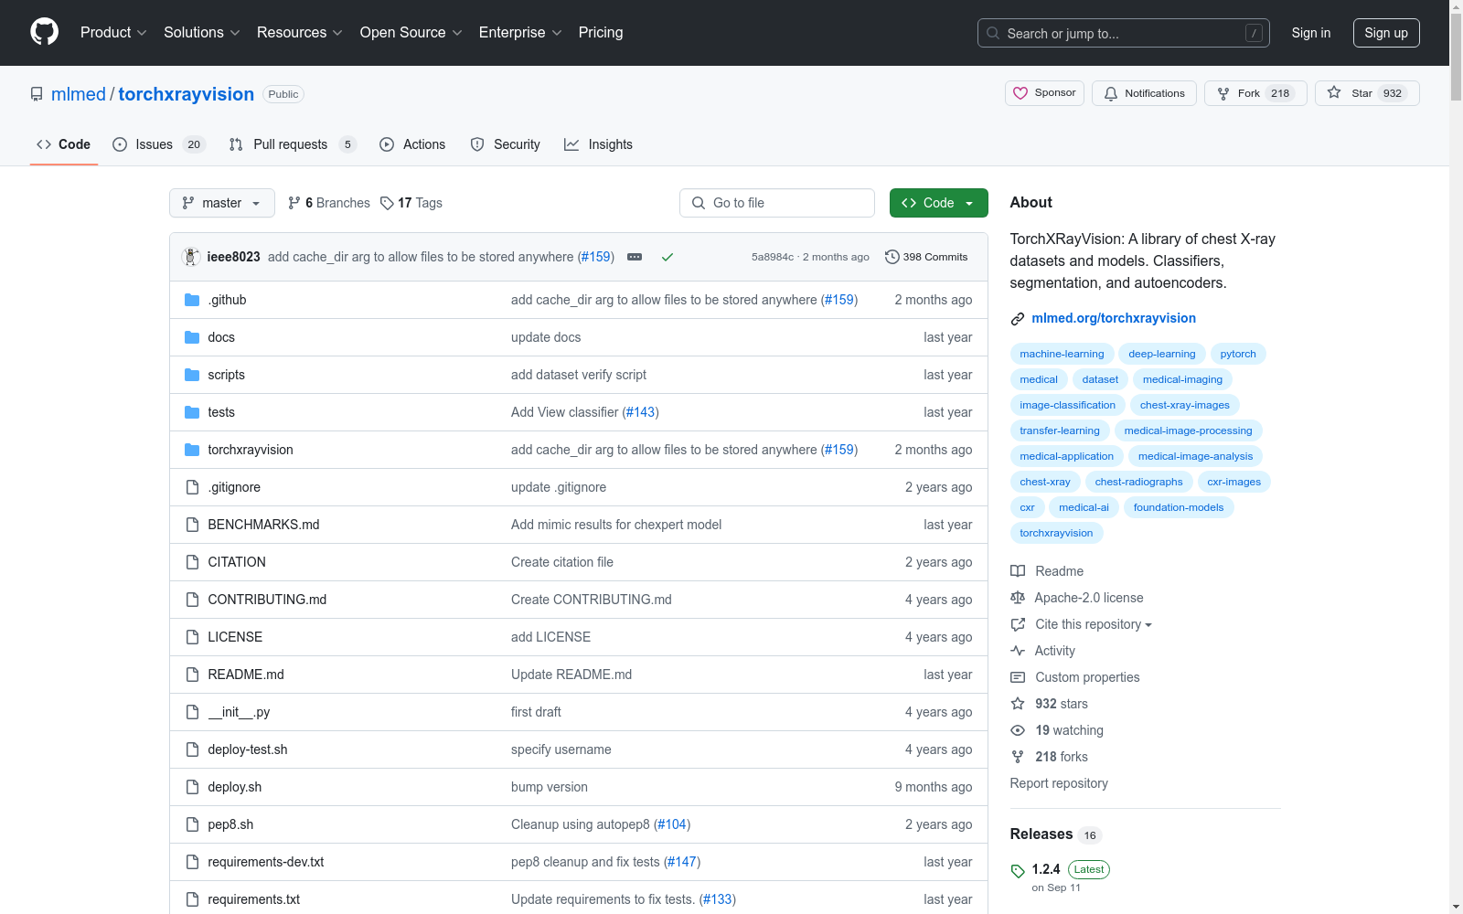View the 17 Tags link
Viewport: 1463px width, 914px height.
(411, 203)
